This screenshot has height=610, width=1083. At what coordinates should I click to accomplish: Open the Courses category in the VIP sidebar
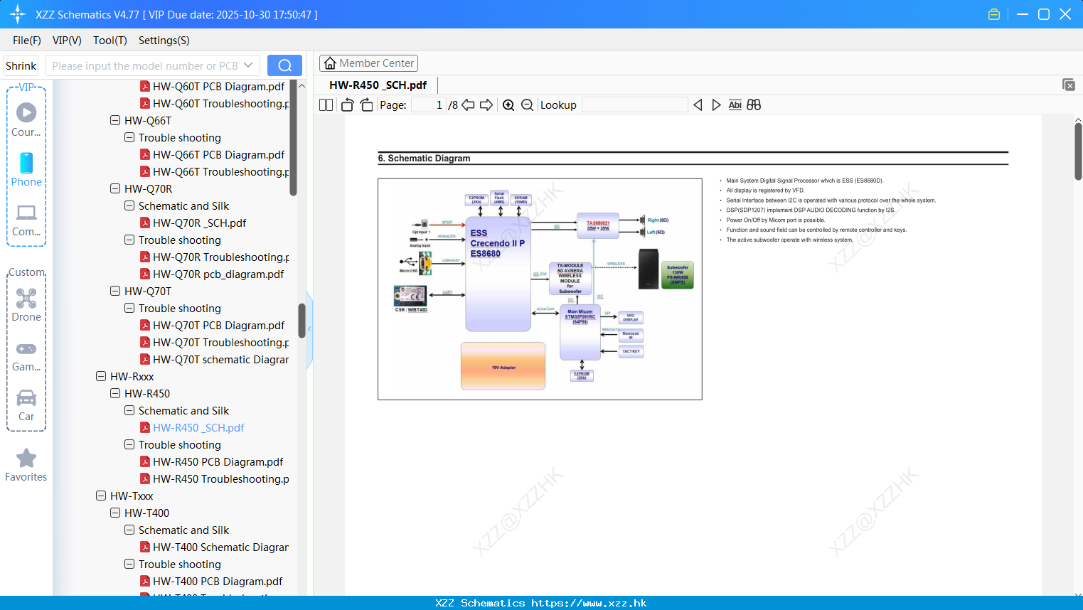click(x=26, y=119)
